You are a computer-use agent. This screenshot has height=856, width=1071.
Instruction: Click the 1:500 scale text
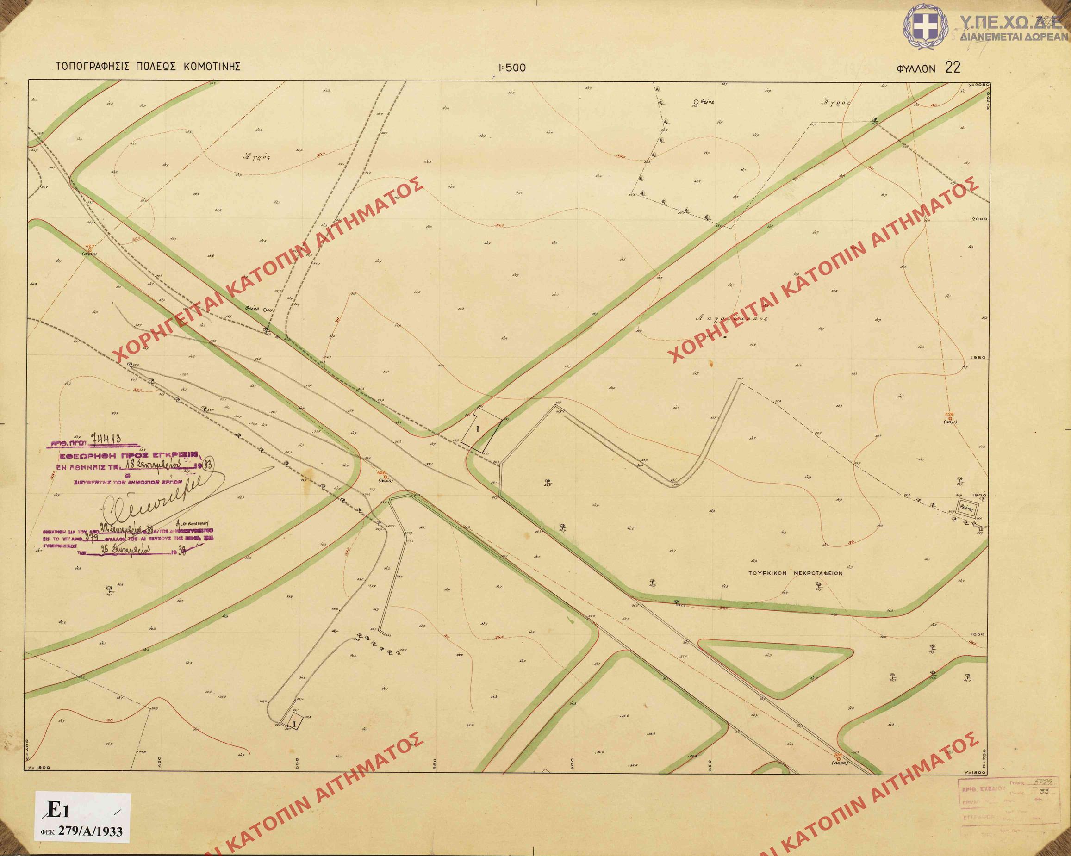point(511,68)
